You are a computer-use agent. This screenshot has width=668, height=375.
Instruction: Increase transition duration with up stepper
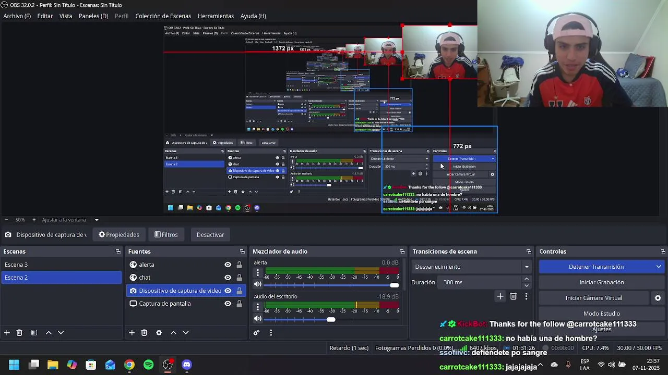coord(526,280)
